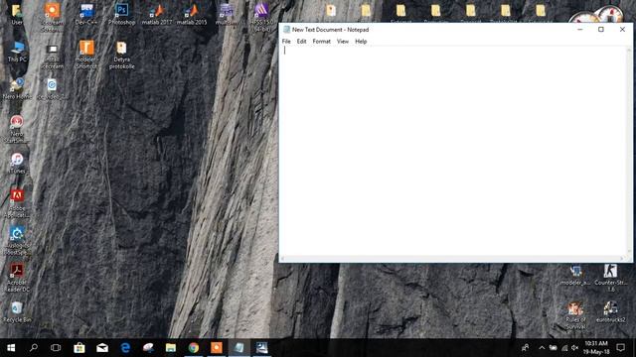
Task: Open Task View on the taskbar
Action: (x=56, y=348)
